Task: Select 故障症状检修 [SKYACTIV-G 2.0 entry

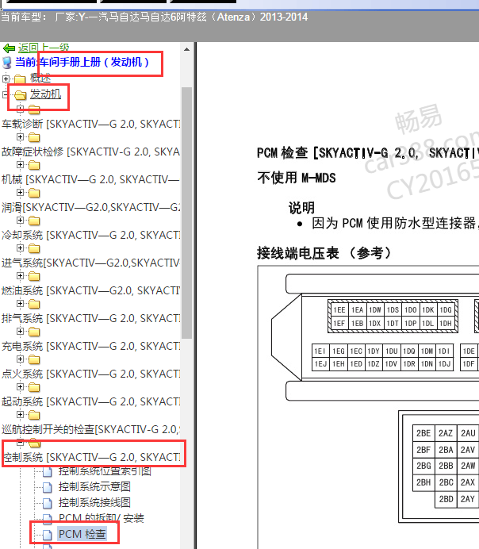Action: click(91, 152)
